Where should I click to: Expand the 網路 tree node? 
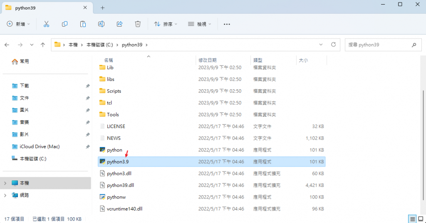point(5,195)
